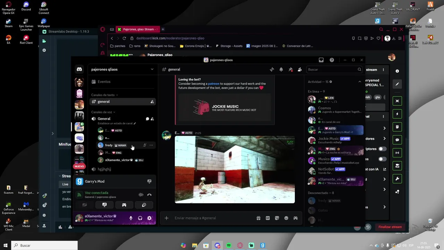
Task: Click chat bubble icon in Kick sidebar
Action: coord(397,140)
